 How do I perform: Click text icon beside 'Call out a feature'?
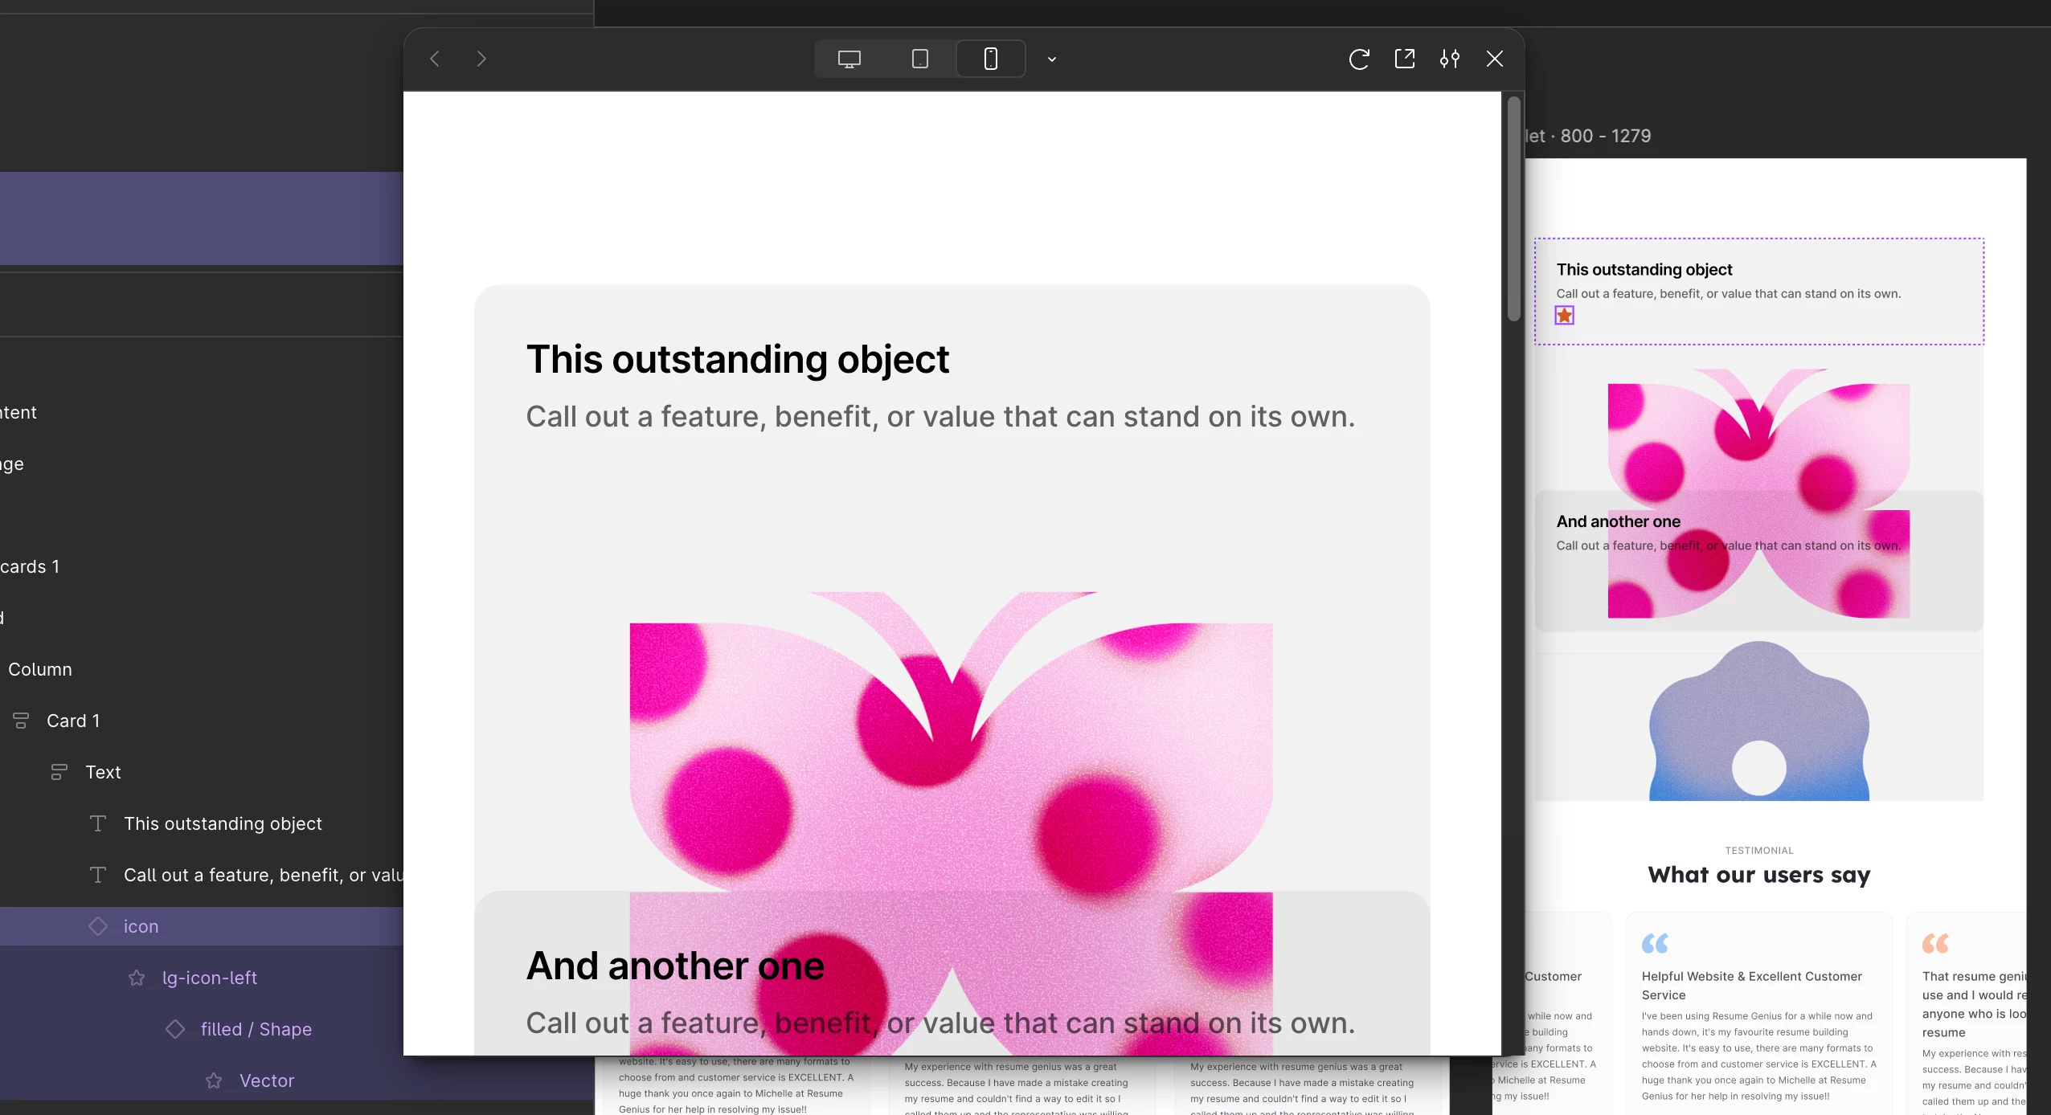(x=98, y=875)
